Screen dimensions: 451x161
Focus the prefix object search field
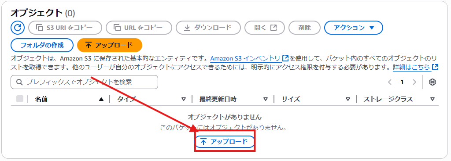[84, 82]
